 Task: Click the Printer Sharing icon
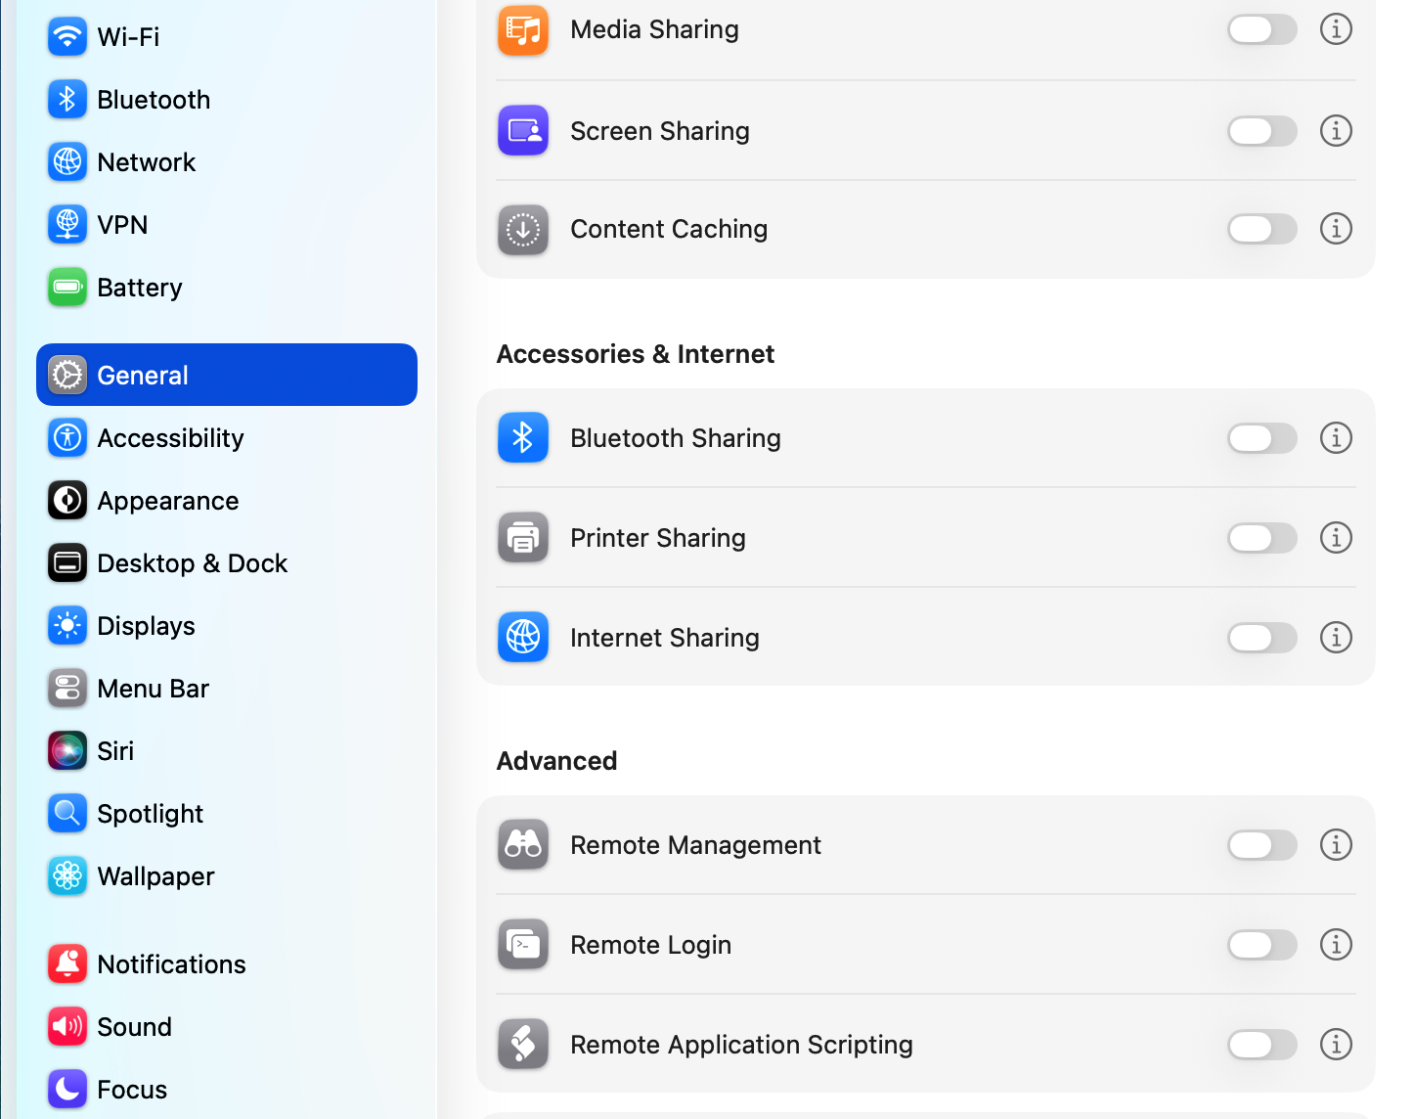tap(523, 538)
